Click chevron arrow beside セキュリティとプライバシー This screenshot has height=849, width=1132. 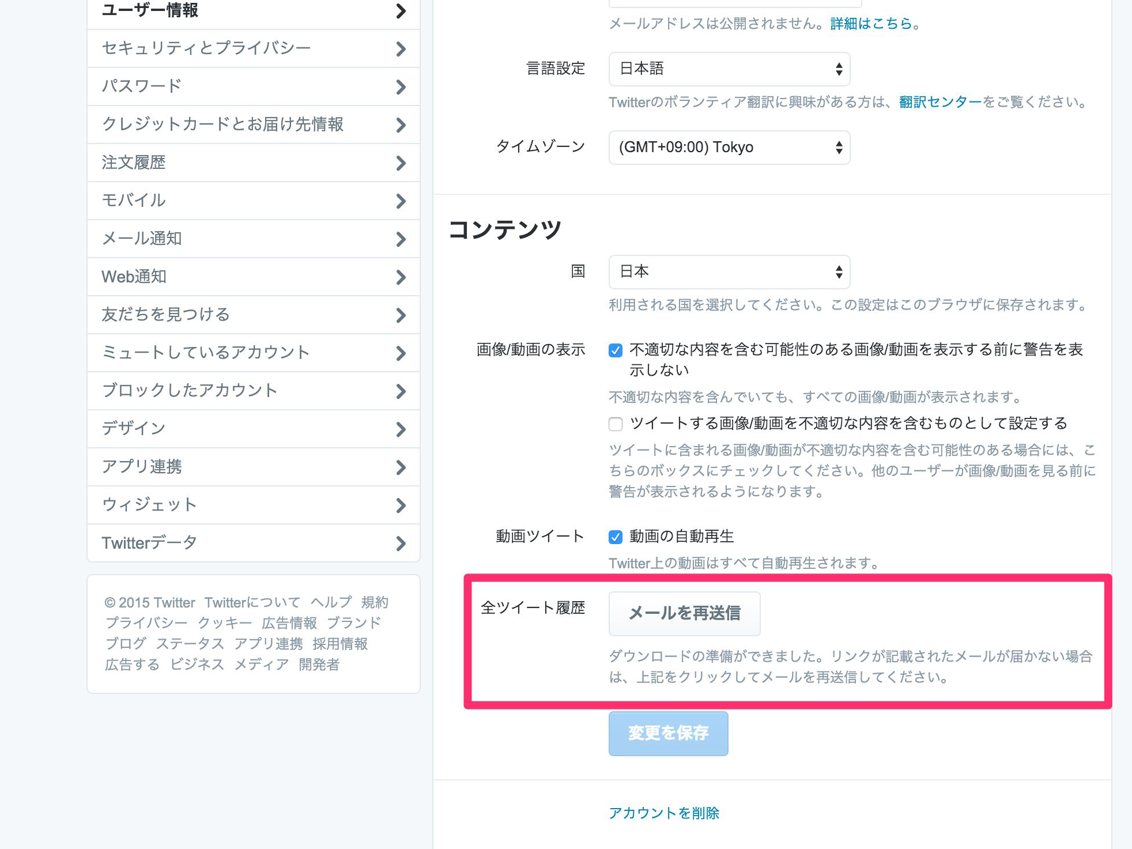pos(401,49)
